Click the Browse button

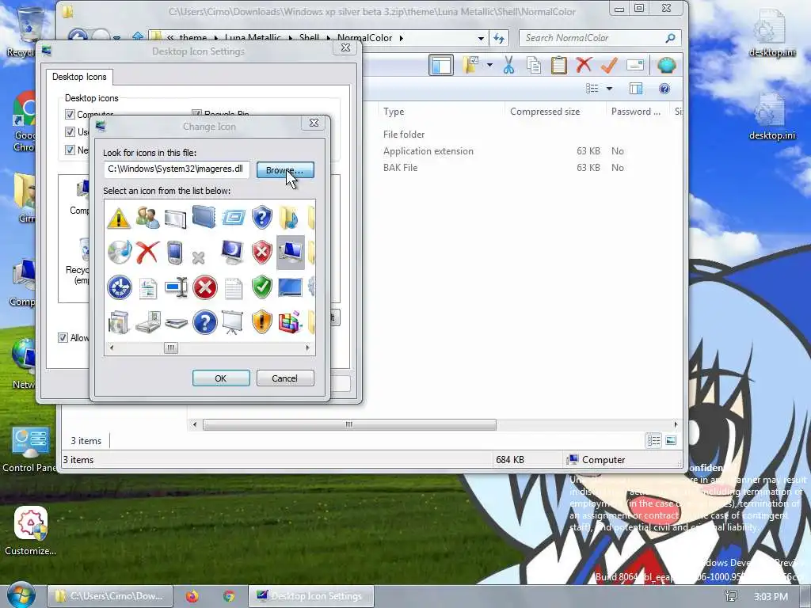285,170
